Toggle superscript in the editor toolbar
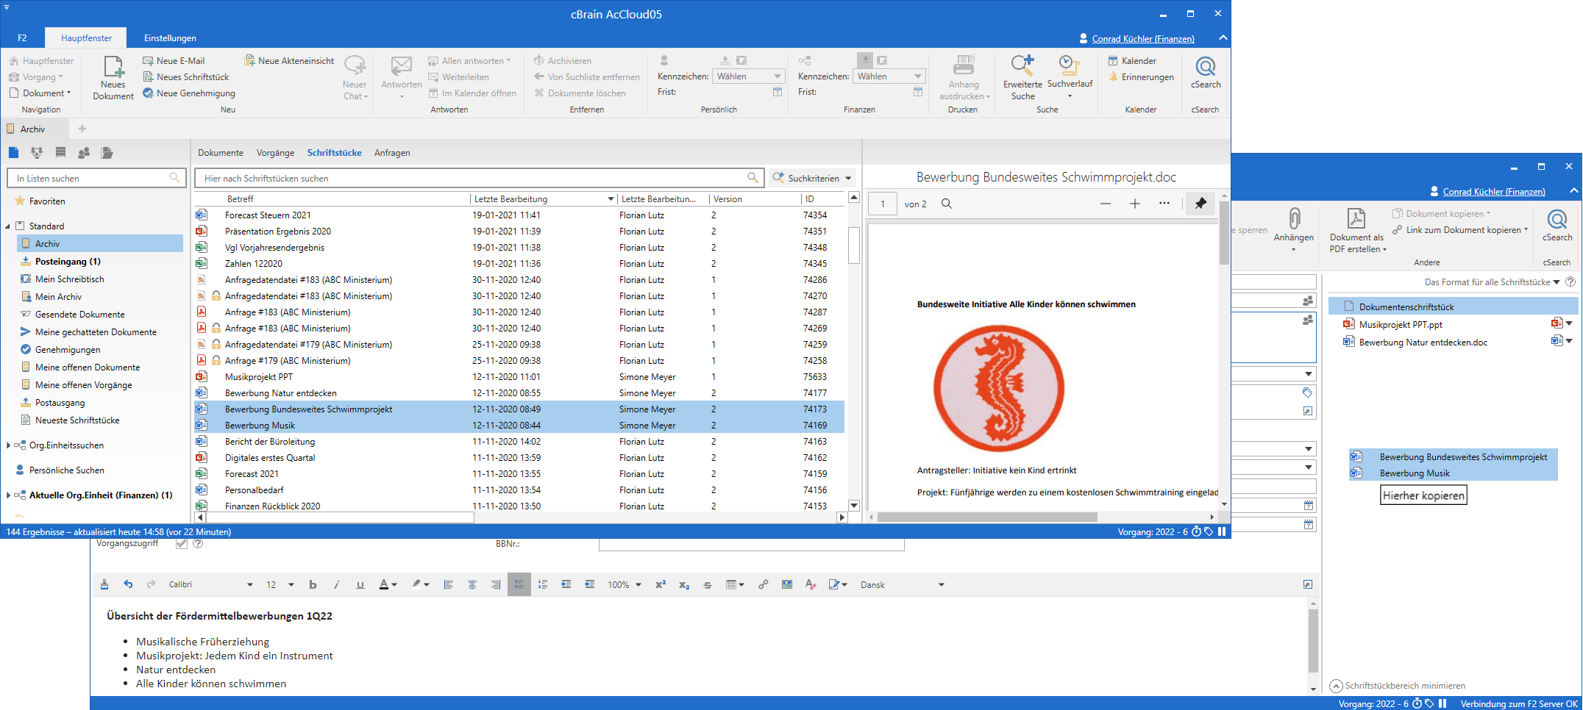This screenshot has width=1583, height=710. (x=661, y=584)
